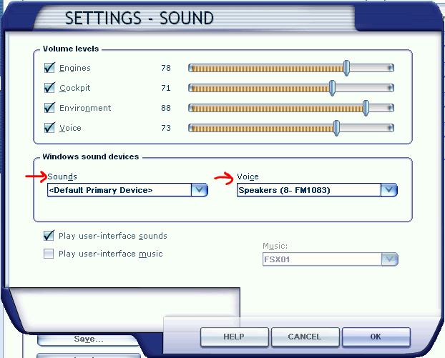
Task: Click the SETTINGS - SOUND title
Action: point(140,18)
